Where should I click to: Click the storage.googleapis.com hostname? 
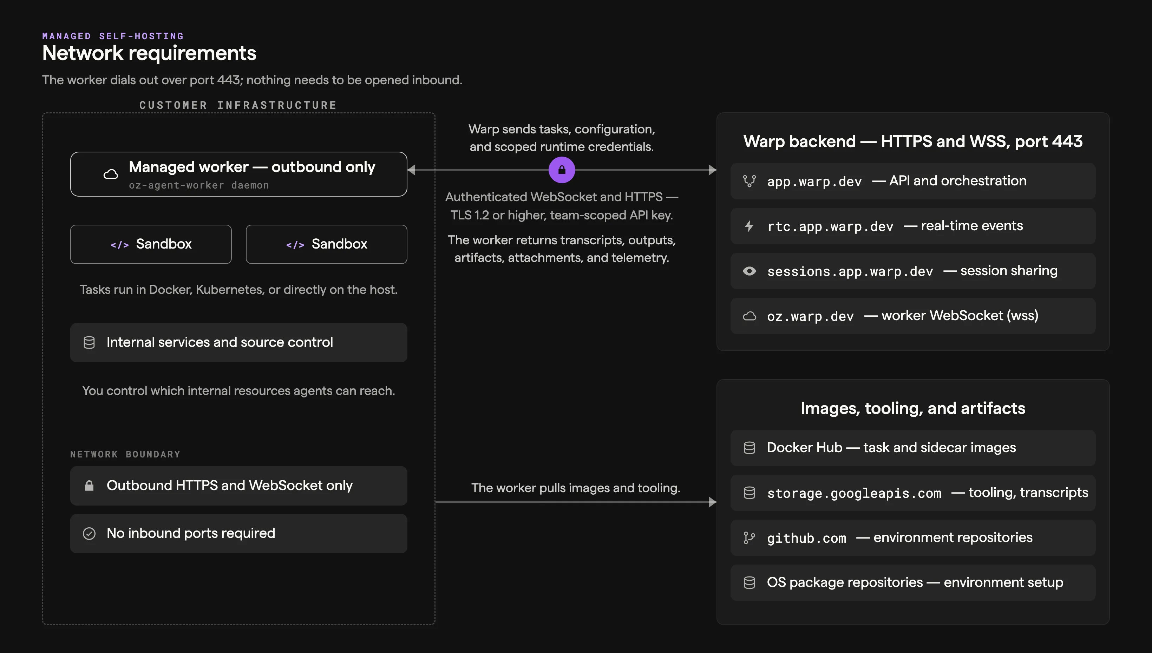[854, 493]
